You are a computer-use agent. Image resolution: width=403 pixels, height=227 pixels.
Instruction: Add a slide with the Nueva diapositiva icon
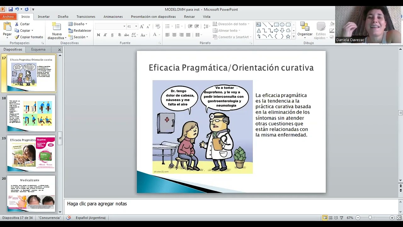[x=57, y=26]
